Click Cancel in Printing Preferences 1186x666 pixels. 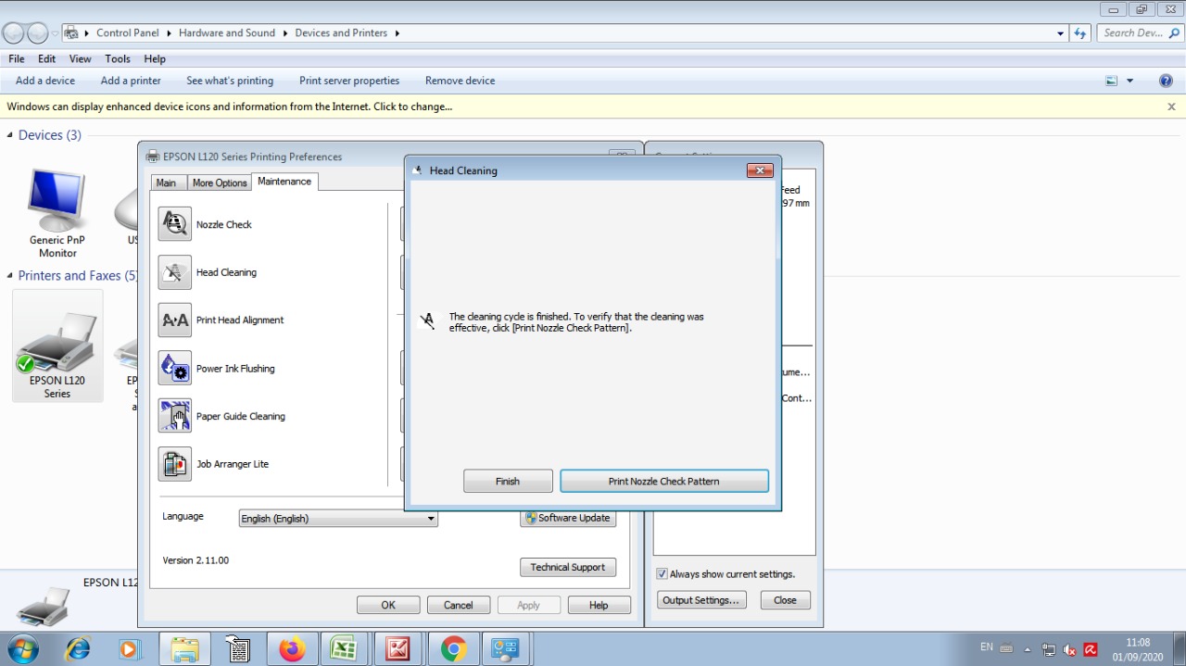[x=459, y=605]
